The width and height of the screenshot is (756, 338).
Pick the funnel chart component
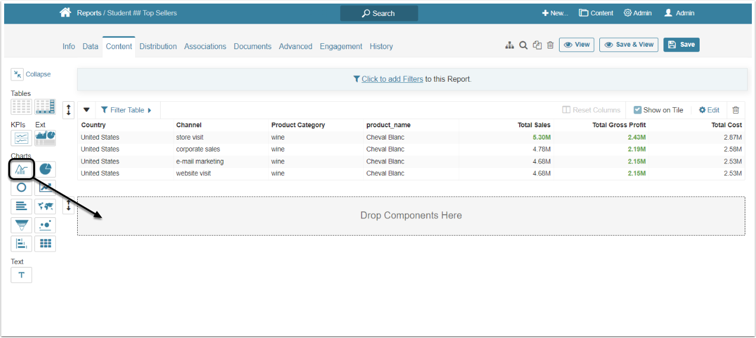point(21,225)
